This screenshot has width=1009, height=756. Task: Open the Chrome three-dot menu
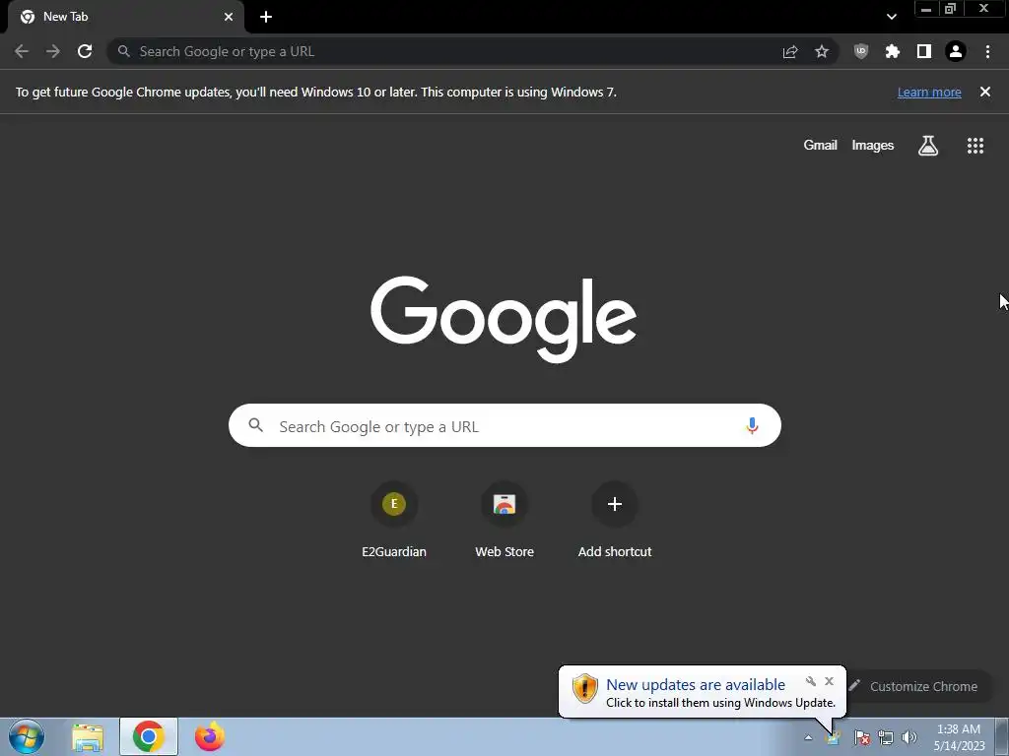[x=987, y=51]
